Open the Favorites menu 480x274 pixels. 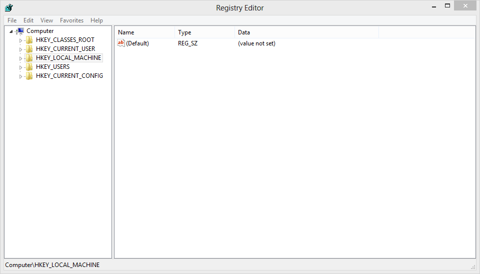coord(71,20)
